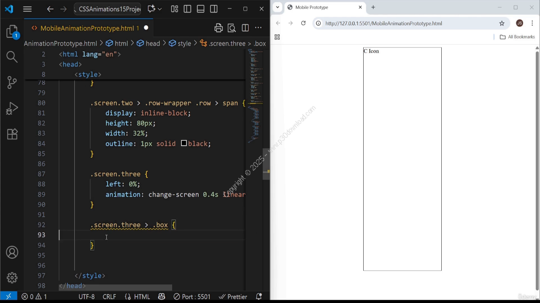Image resolution: width=540 pixels, height=303 pixels.
Task: Open the editor's more actions menu
Action: [258, 28]
